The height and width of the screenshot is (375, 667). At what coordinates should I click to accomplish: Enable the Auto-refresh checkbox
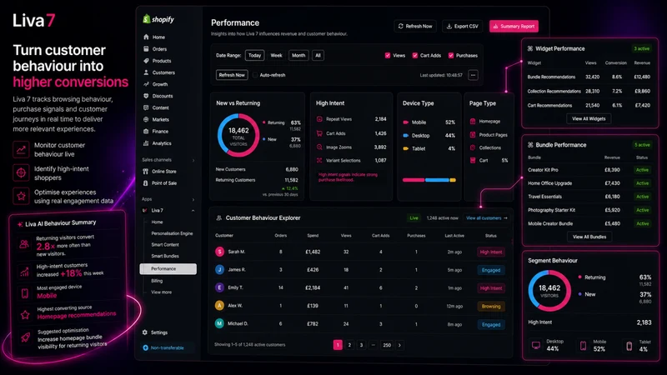pyautogui.click(x=255, y=75)
